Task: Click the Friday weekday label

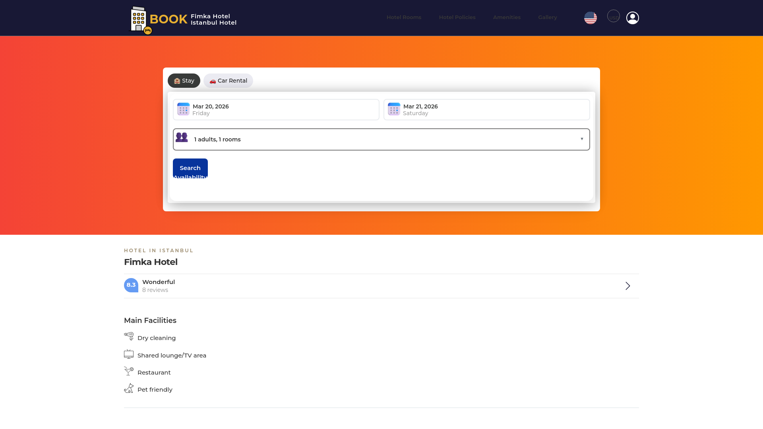Action: (201, 114)
